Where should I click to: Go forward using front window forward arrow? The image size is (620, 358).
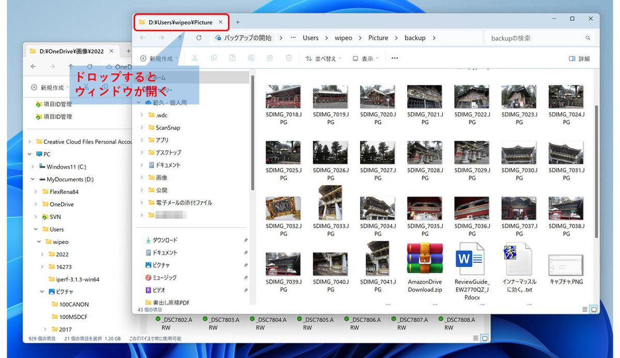coord(161,38)
